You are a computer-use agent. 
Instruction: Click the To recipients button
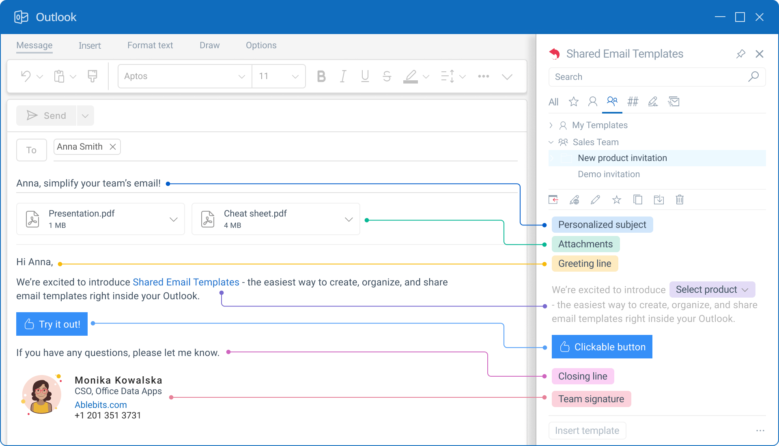[x=32, y=150]
